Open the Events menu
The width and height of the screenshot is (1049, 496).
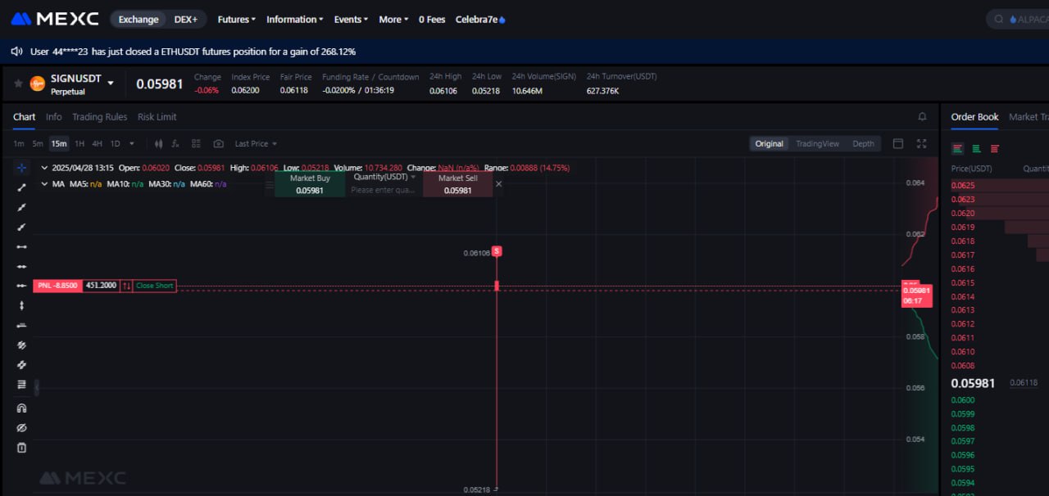(x=351, y=19)
